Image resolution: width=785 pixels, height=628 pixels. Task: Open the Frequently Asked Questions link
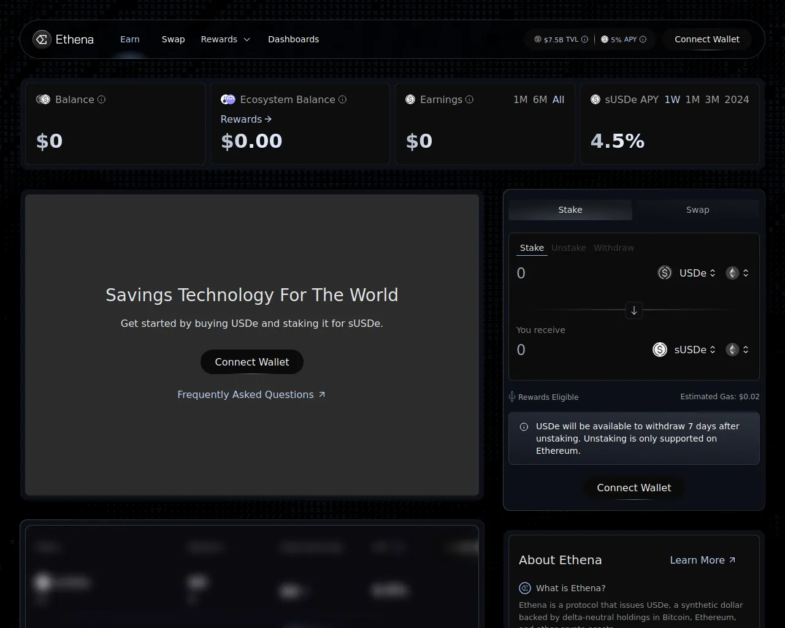pos(251,394)
